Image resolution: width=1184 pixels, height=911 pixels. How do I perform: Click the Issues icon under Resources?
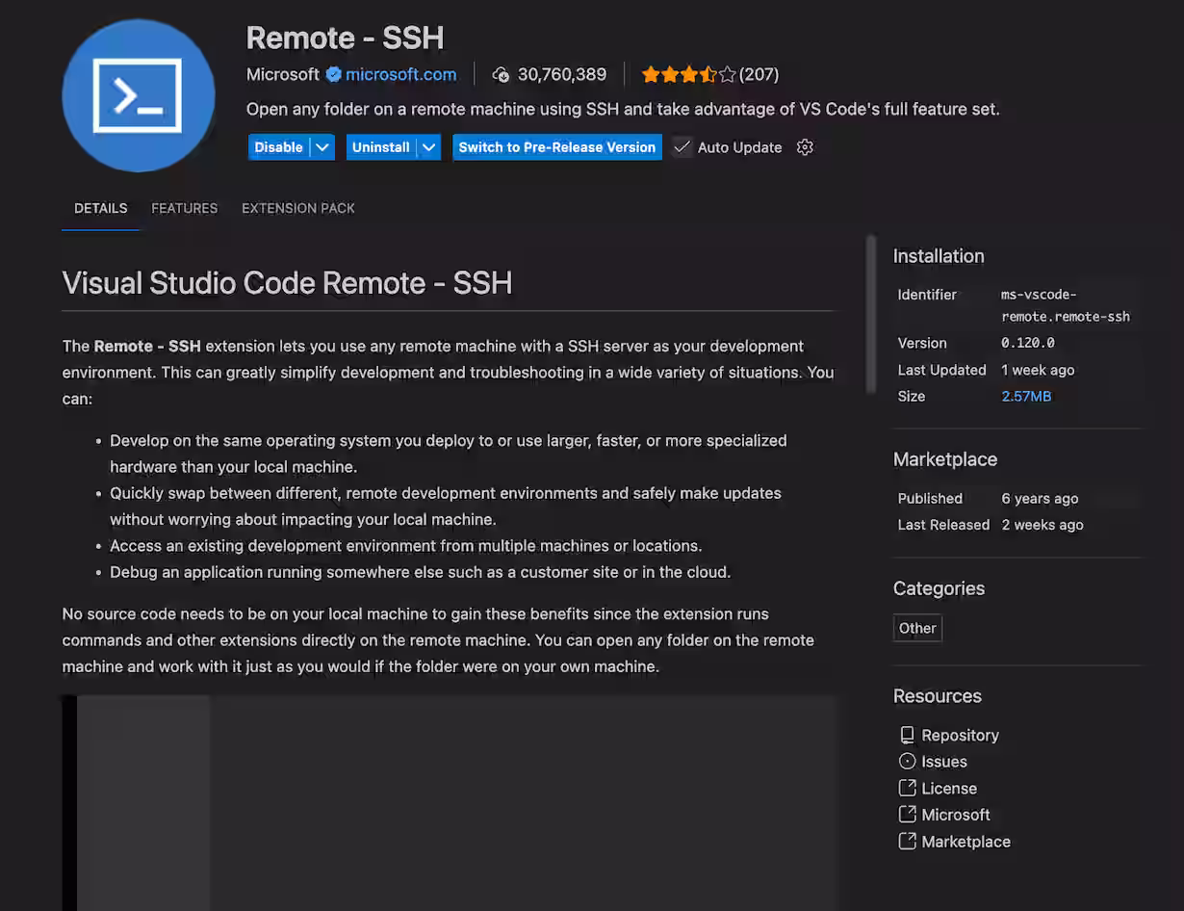point(906,761)
